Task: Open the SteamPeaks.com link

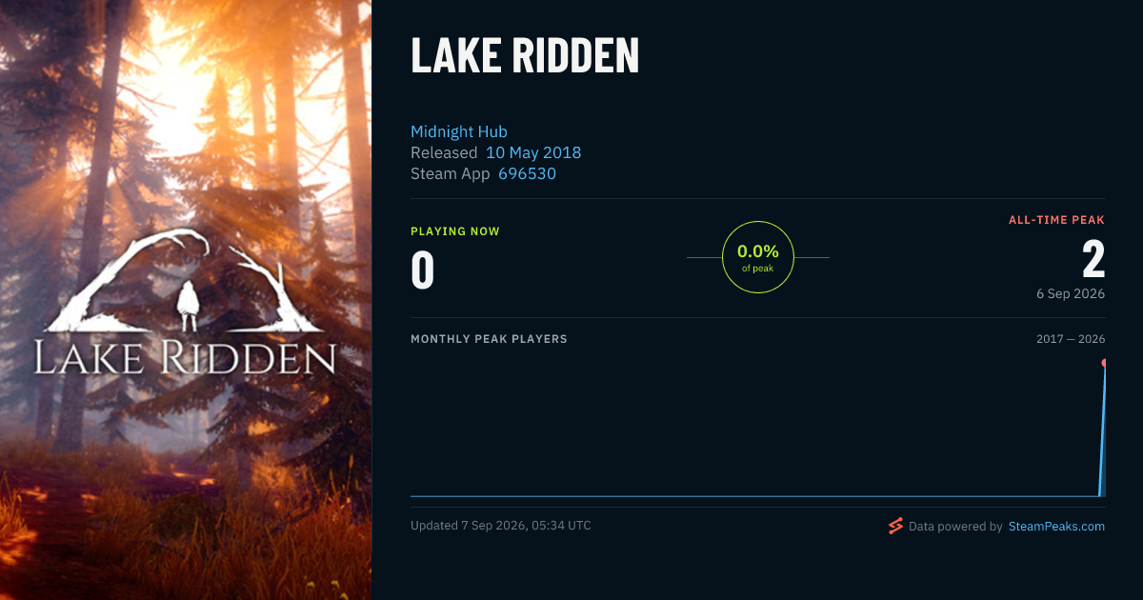Action: 1056,526
